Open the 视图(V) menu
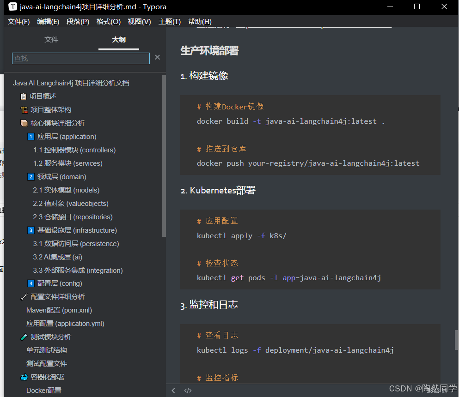 [139, 22]
